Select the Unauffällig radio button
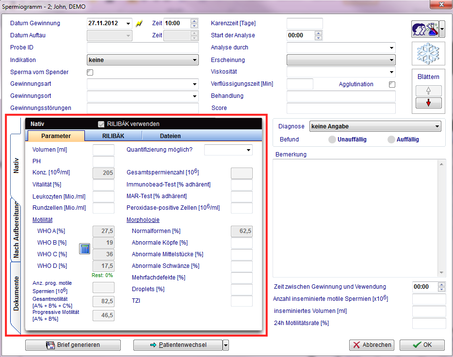Image resolution: width=453 pixels, height=357 pixels. (332, 140)
